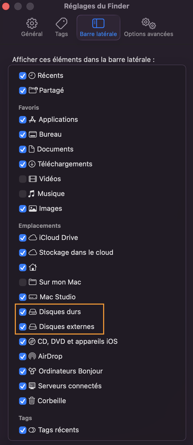Disable the Disques durs checkbox

point(23,312)
